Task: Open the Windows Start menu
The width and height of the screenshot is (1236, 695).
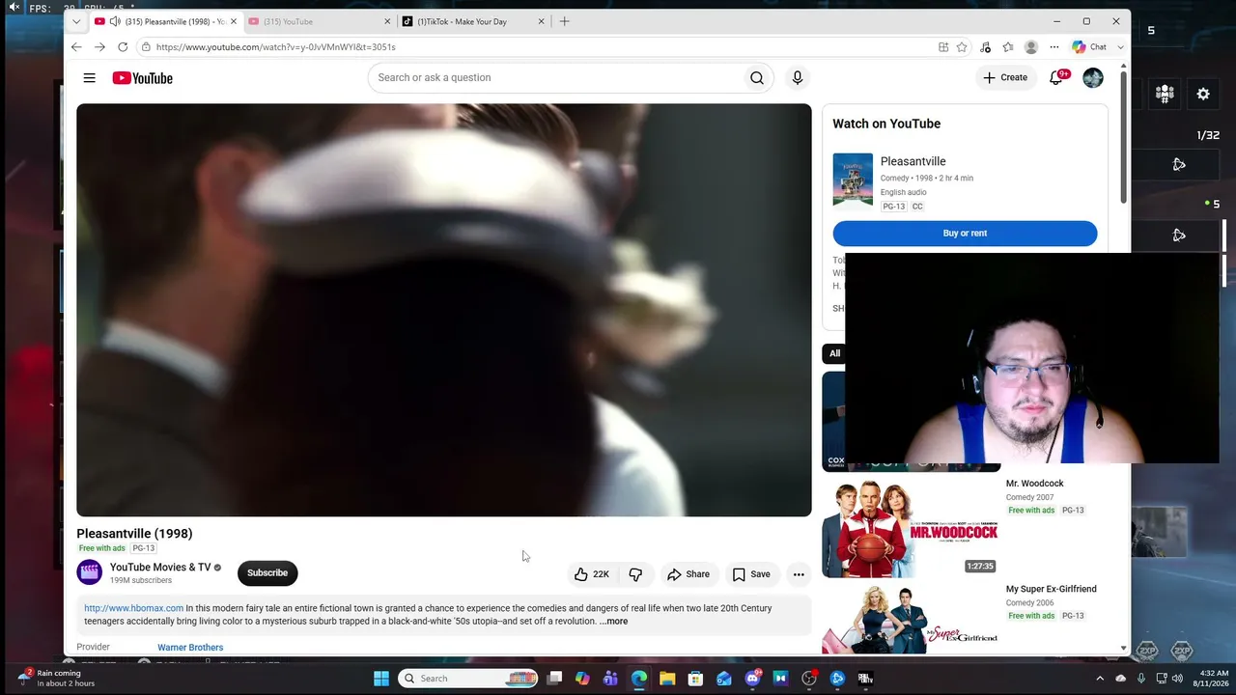Action: [381, 679]
